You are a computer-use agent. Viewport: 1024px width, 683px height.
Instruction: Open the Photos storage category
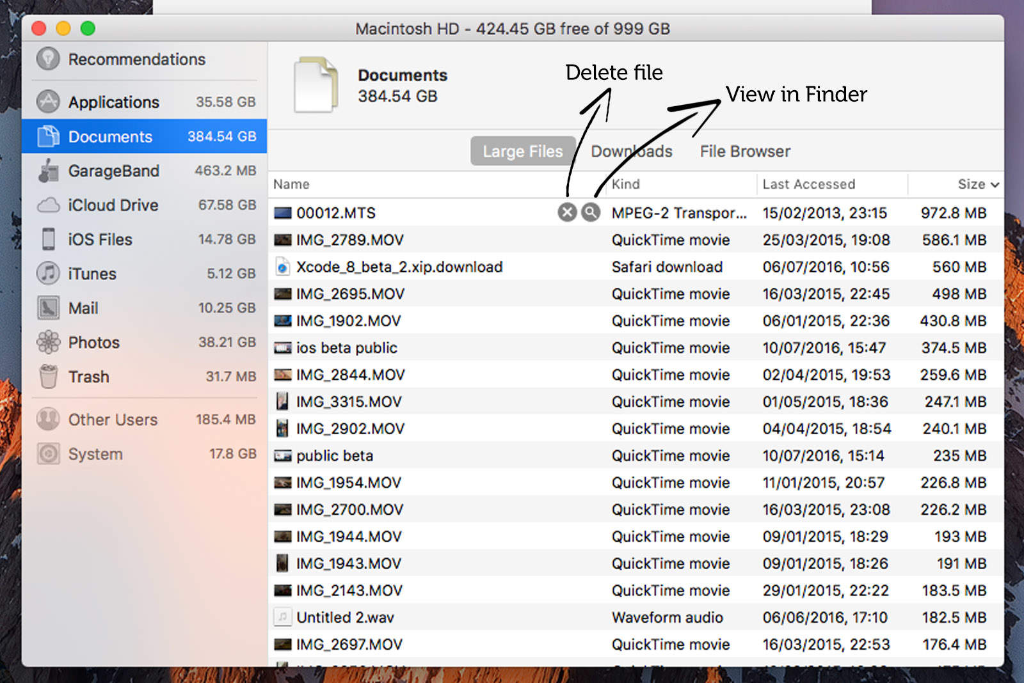(x=93, y=342)
